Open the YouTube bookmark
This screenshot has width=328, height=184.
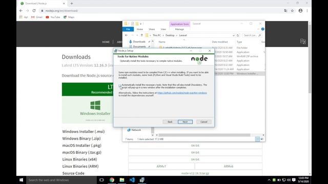coord(53,17)
